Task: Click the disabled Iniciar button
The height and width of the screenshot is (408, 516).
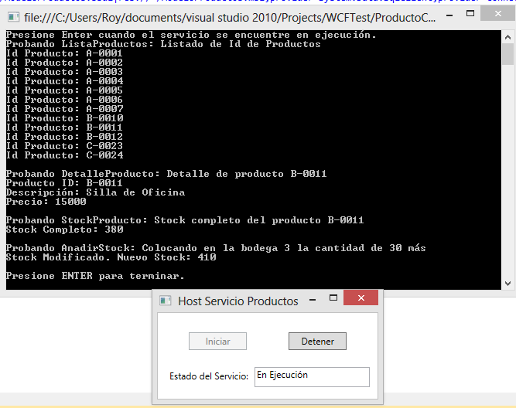Action: pyautogui.click(x=217, y=342)
